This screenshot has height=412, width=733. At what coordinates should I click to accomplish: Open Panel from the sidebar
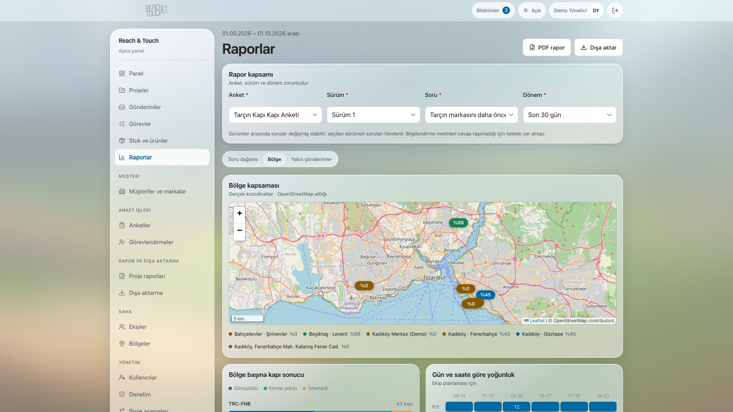pos(162,73)
